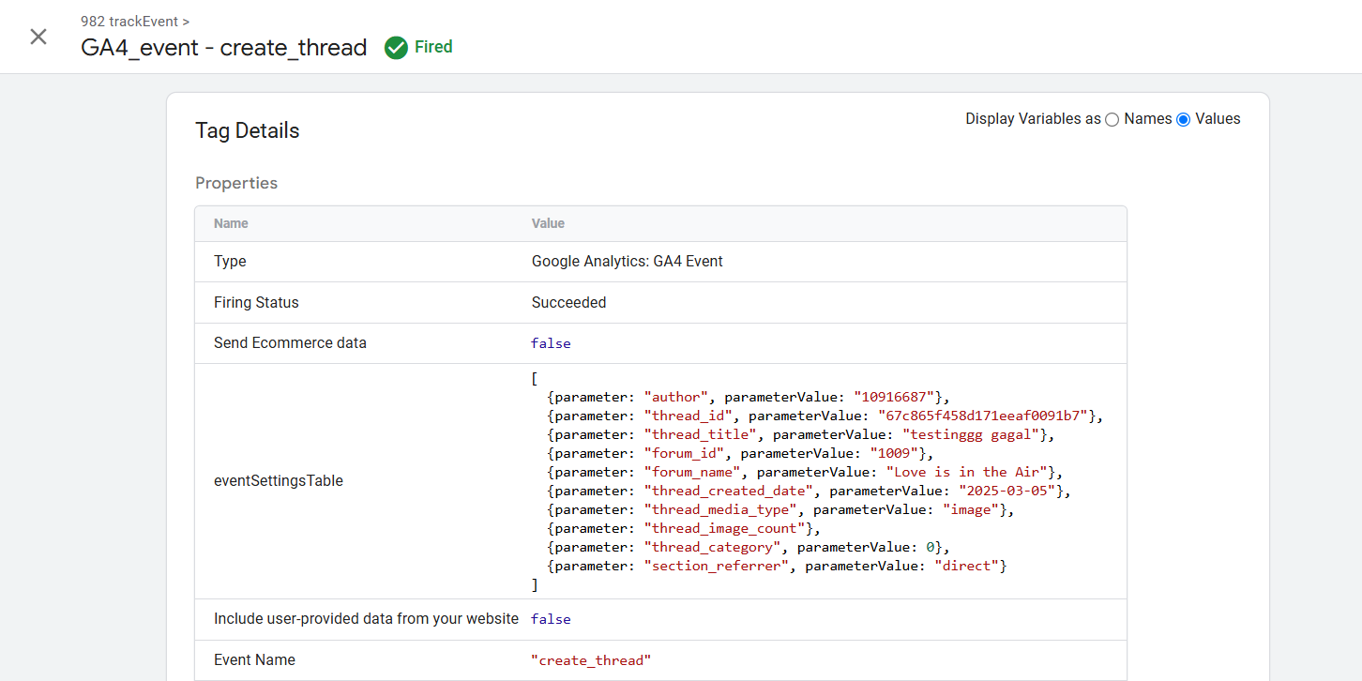Close the tag details panel
This screenshot has width=1362, height=681.
tap(38, 37)
